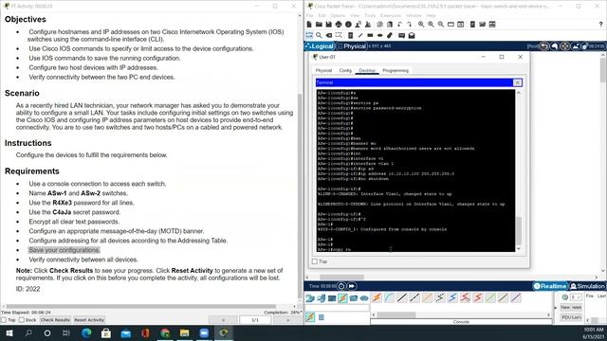
Task: Select the Inspect magnifier tool
Action: point(319,36)
